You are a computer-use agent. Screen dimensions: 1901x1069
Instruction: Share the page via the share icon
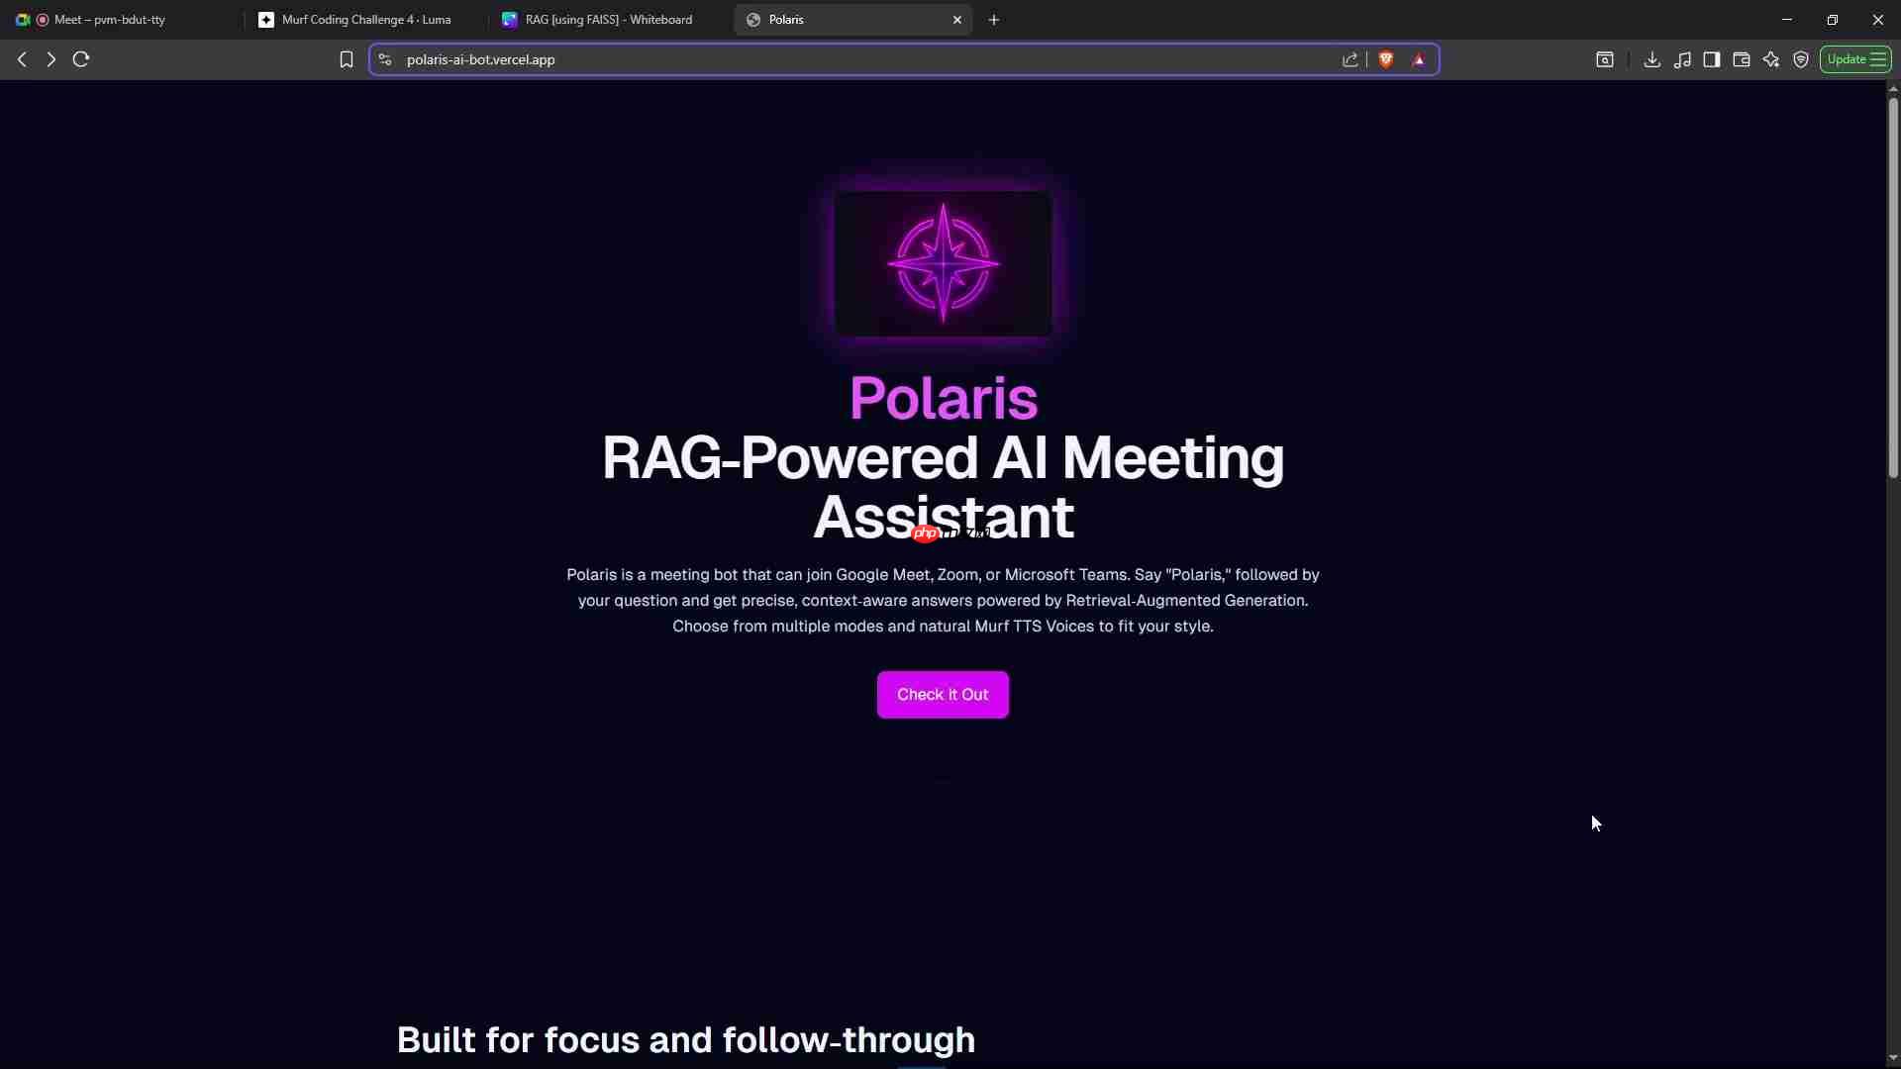click(x=1351, y=59)
